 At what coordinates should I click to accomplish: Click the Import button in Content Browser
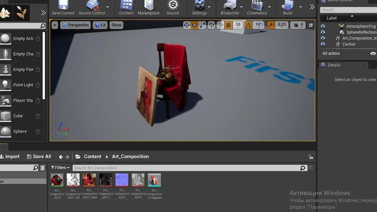click(x=10, y=156)
